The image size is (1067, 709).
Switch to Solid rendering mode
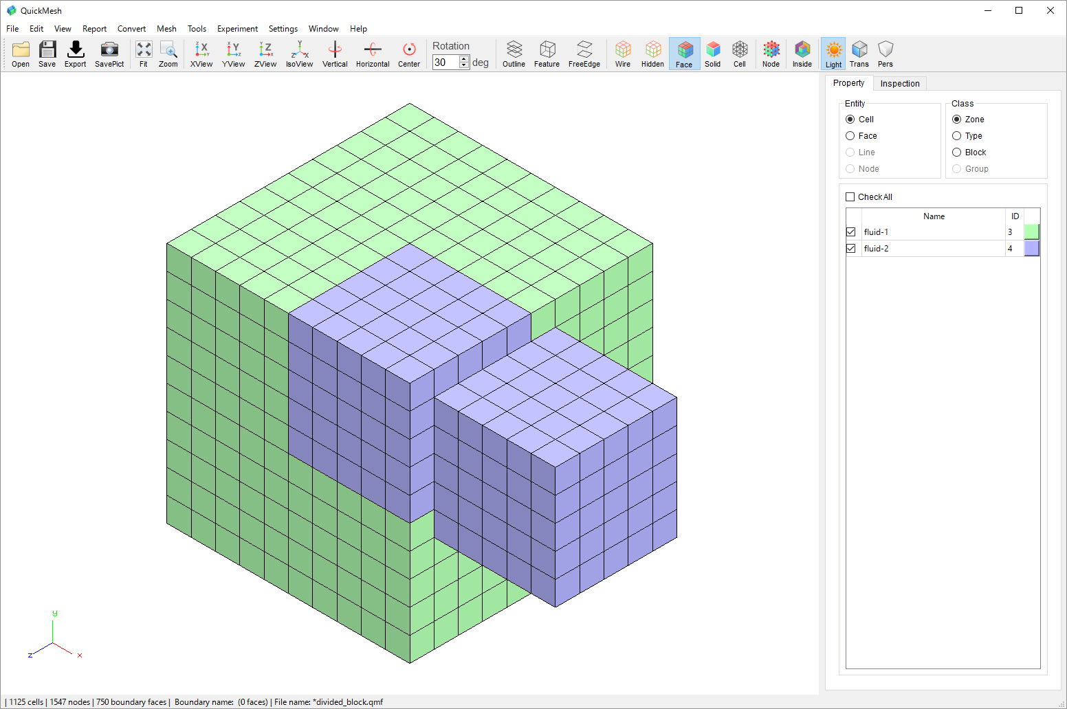(x=713, y=54)
